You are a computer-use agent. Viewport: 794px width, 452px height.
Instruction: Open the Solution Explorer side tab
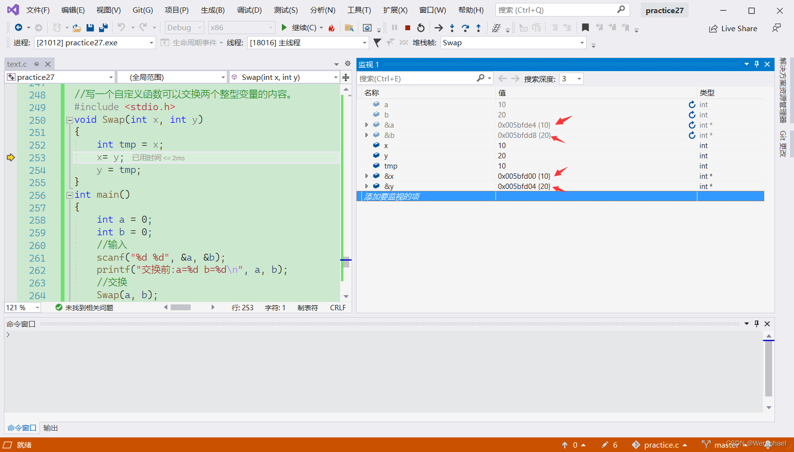[783, 90]
